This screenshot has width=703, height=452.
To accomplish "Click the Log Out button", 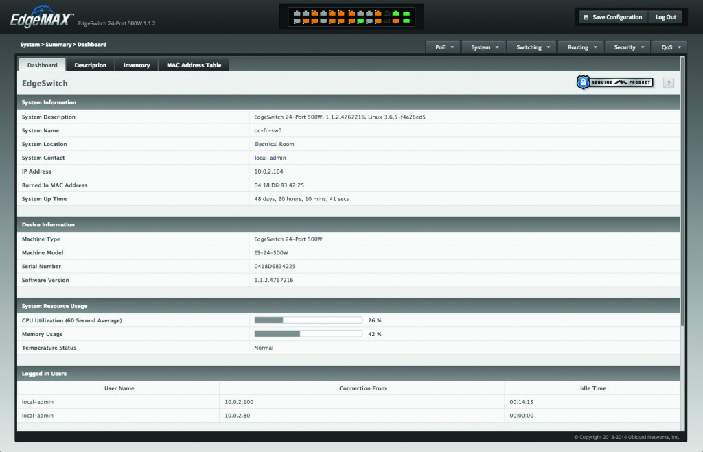I will 666,17.
